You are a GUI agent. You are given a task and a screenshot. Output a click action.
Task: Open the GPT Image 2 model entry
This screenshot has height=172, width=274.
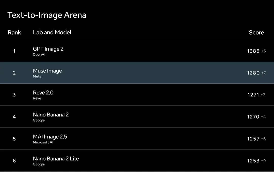click(x=48, y=49)
